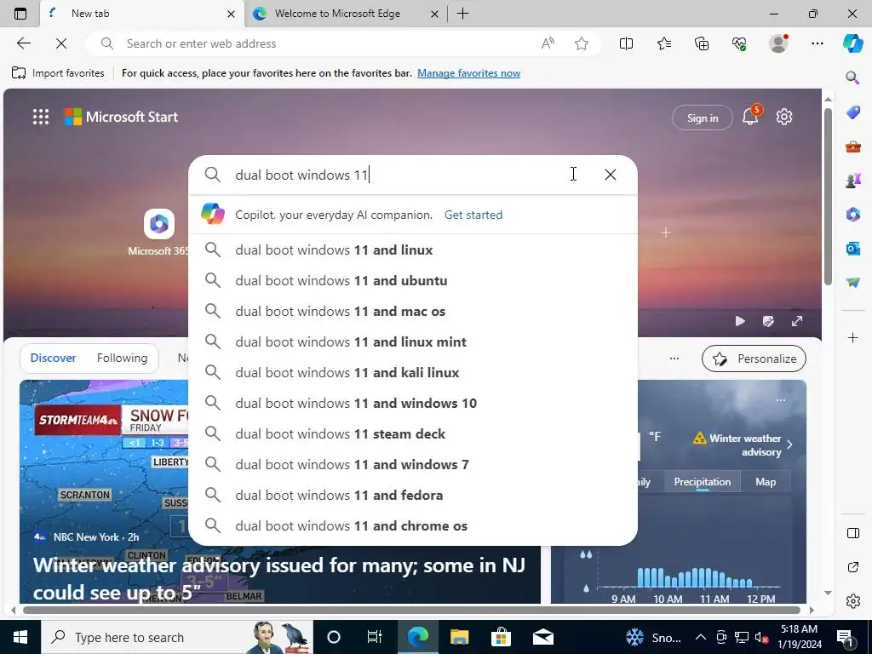
Task: Click the Personalize button
Action: tap(754, 359)
